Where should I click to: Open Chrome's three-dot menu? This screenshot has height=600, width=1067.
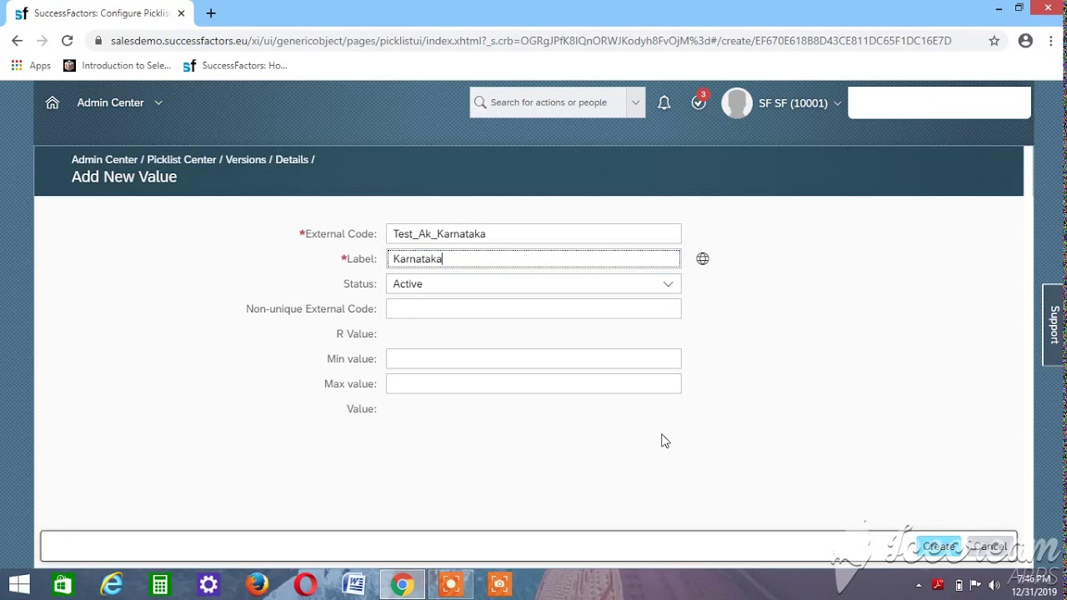point(1053,41)
